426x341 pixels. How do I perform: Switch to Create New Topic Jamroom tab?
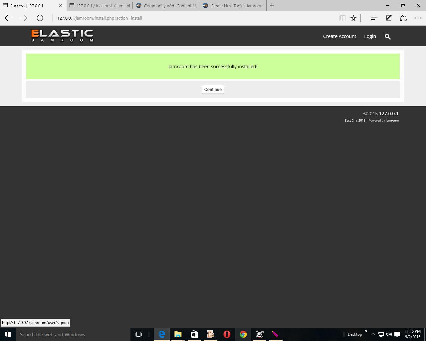233,6
